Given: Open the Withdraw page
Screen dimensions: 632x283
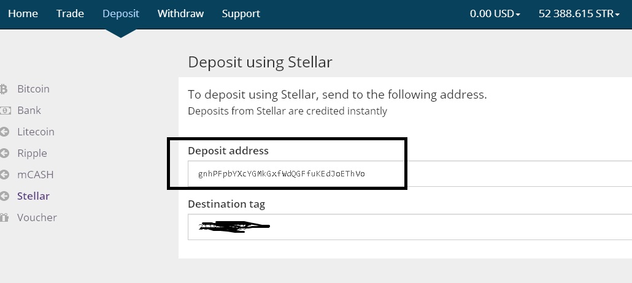Looking at the screenshot, I should (180, 13).
